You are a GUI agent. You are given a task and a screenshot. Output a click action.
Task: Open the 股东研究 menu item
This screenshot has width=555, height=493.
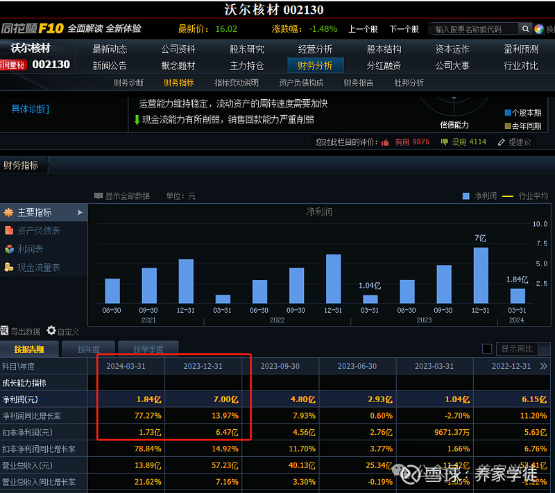tap(247, 49)
